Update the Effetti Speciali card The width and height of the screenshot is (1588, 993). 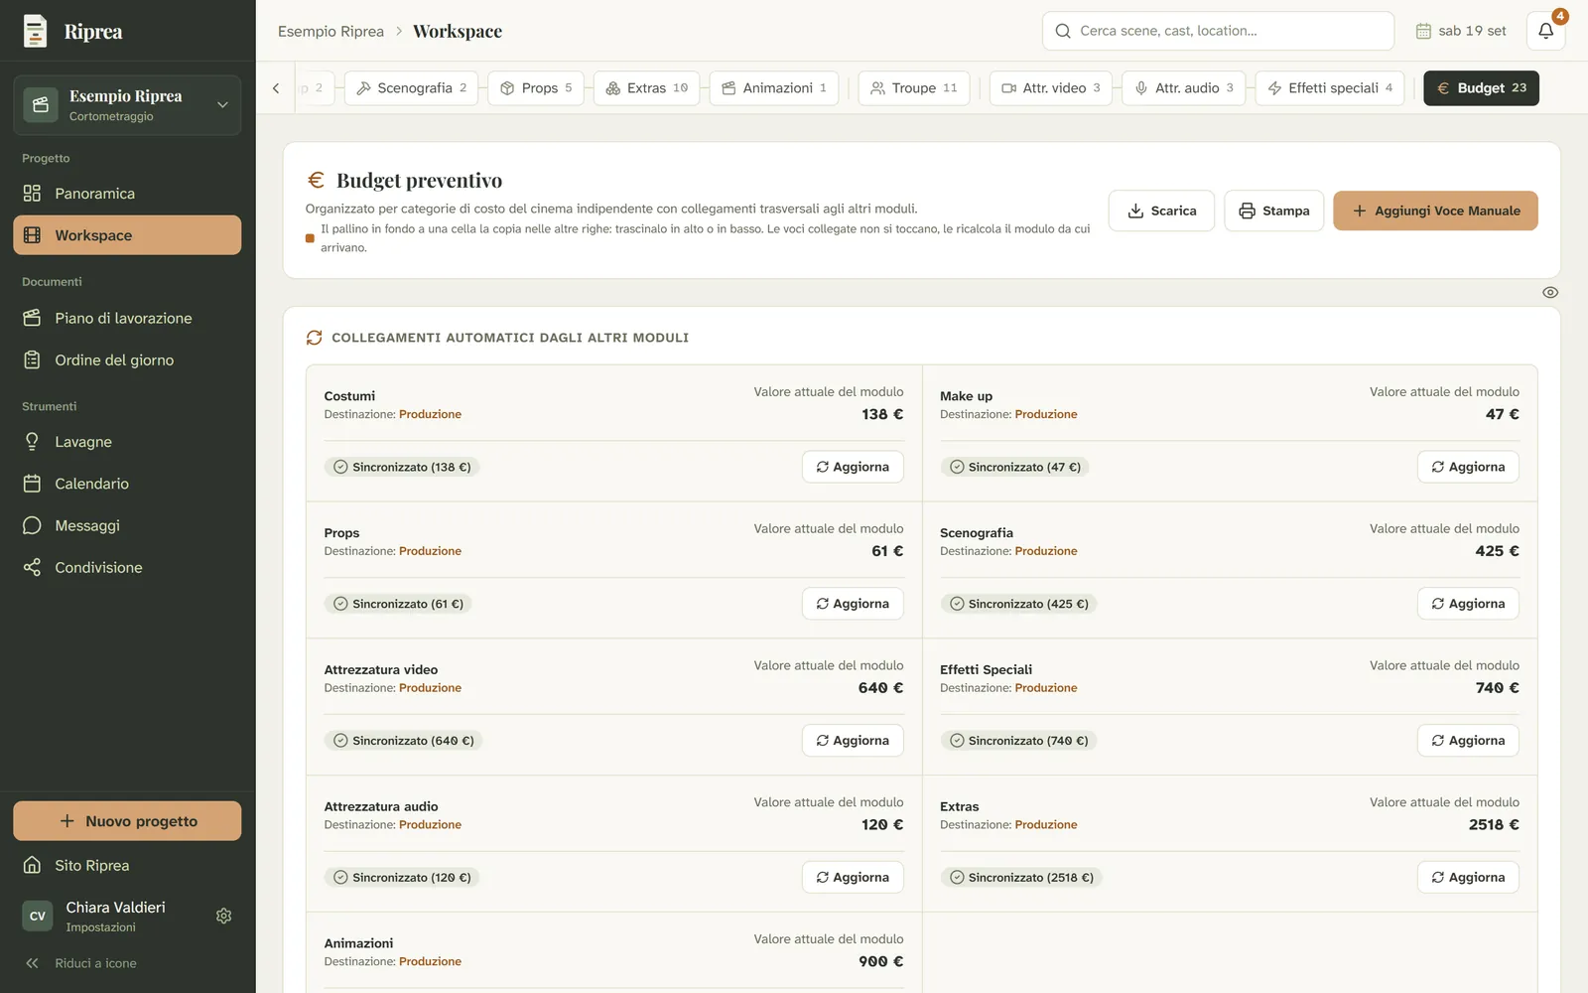click(1468, 741)
